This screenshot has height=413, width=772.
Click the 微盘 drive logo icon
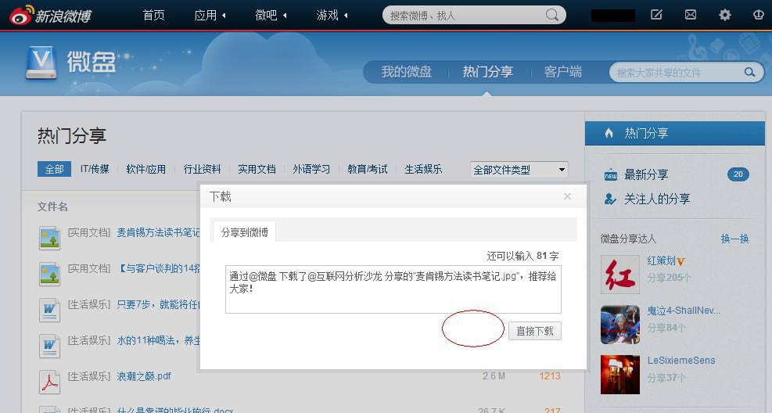(41, 63)
